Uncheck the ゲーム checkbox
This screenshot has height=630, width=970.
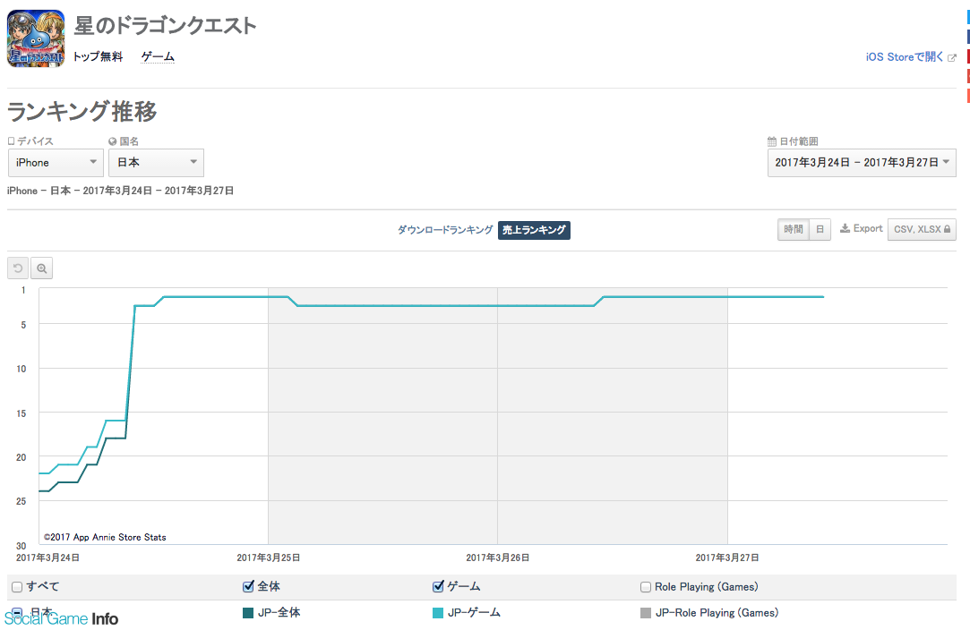(438, 586)
